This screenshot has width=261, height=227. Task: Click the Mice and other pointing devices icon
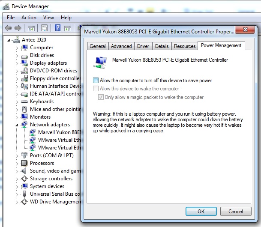(x=24, y=109)
